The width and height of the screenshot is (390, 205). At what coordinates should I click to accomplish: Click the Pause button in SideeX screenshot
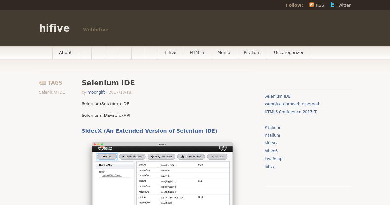(x=217, y=157)
